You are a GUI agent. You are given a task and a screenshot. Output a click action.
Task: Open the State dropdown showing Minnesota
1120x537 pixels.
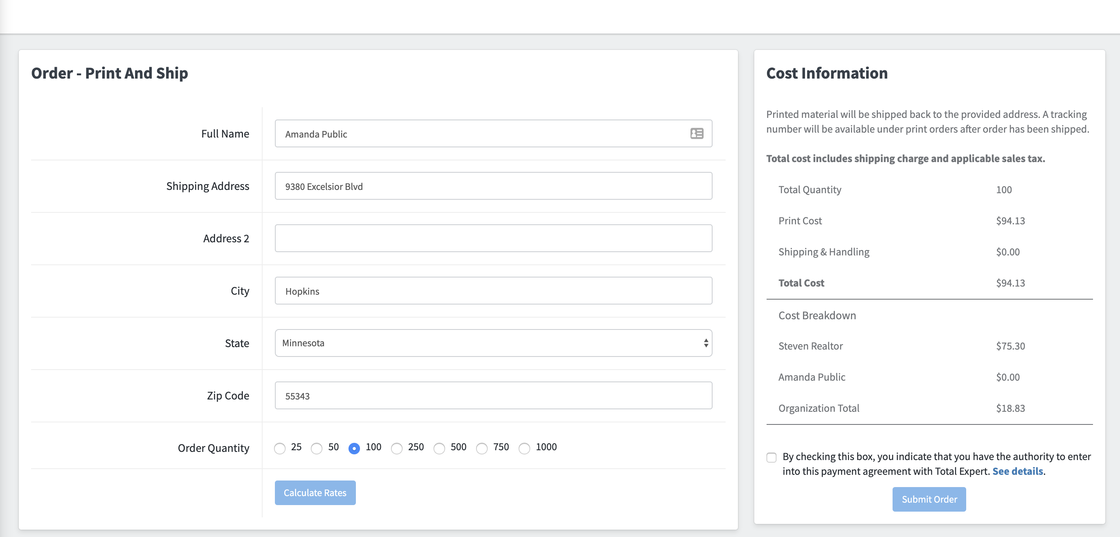[x=493, y=343]
